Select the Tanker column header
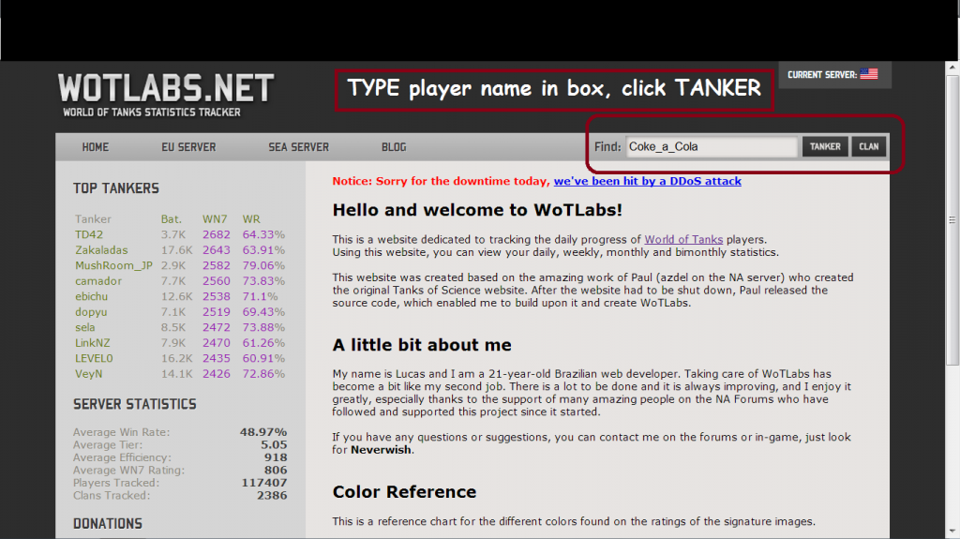Screen dimensions: 960x539 click(93, 219)
